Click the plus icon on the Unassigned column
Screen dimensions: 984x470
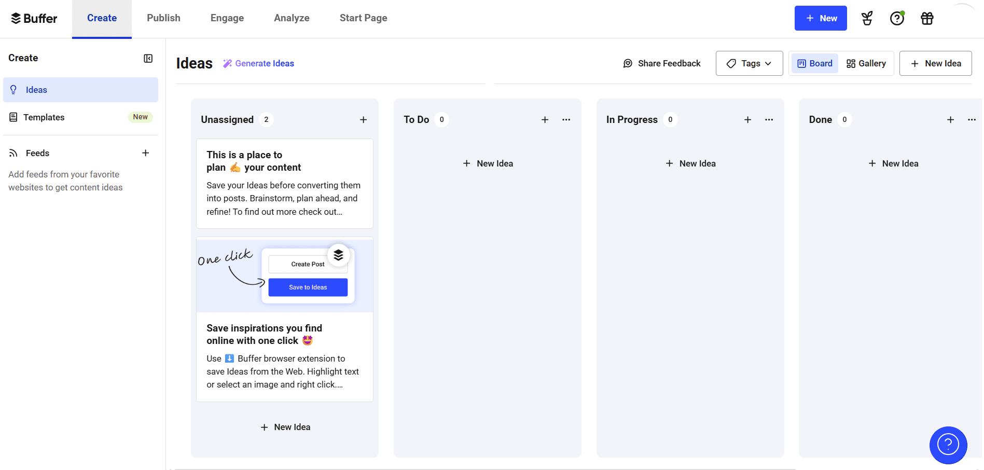363,119
